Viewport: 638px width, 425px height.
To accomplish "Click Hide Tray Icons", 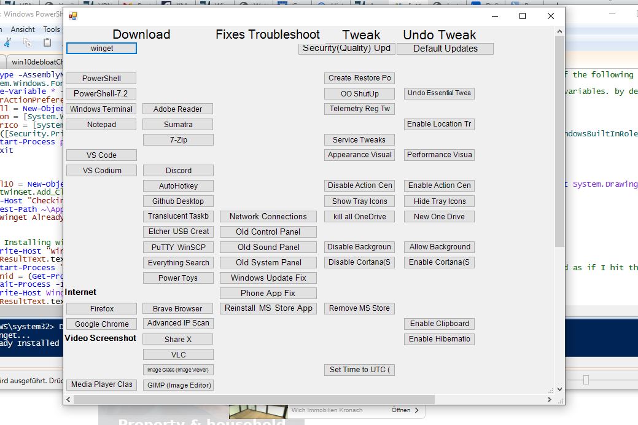I will tap(439, 201).
